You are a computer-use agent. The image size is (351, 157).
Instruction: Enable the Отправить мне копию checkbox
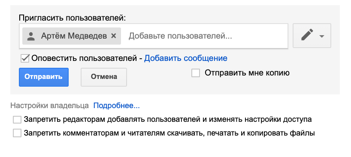(x=196, y=73)
